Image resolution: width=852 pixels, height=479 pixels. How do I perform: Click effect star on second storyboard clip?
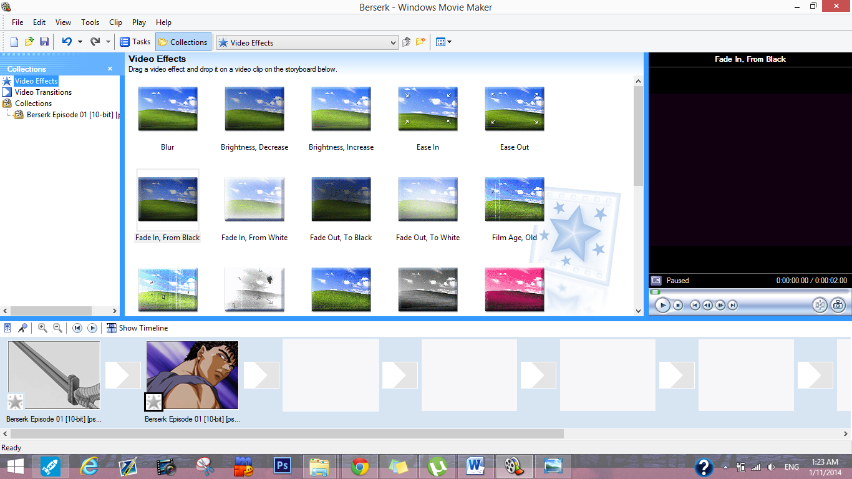click(153, 402)
